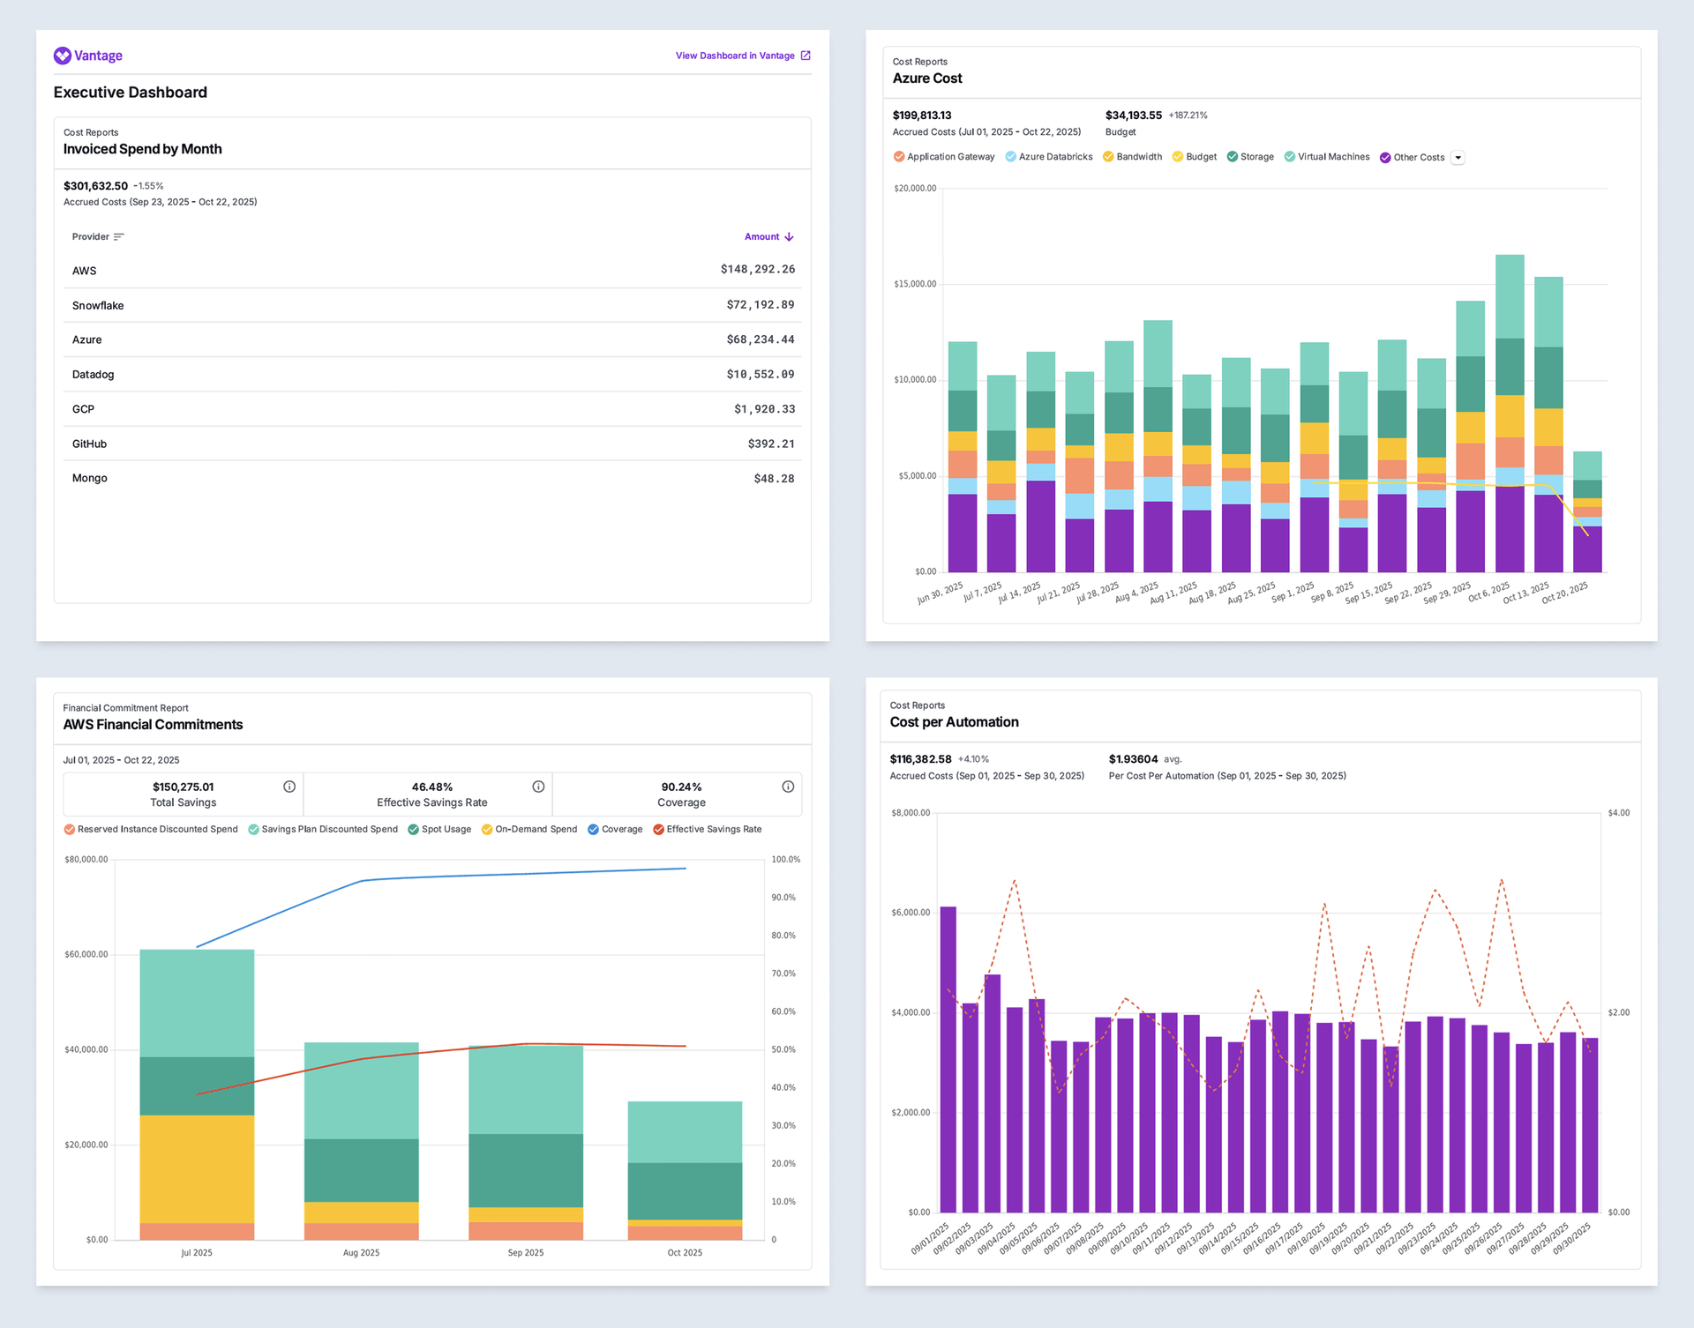This screenshot has width=1694, height=1328.
Task: Toggle the Virtual Machines legend checkbox
Action: click(1290, 157)
